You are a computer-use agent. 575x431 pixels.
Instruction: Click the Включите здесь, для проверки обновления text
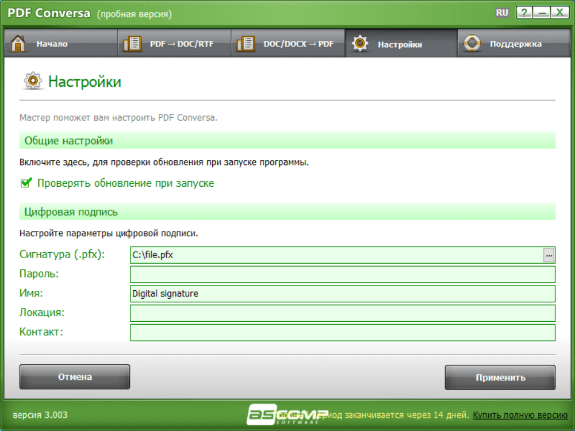pyautogui.click(x=164, y=162)
